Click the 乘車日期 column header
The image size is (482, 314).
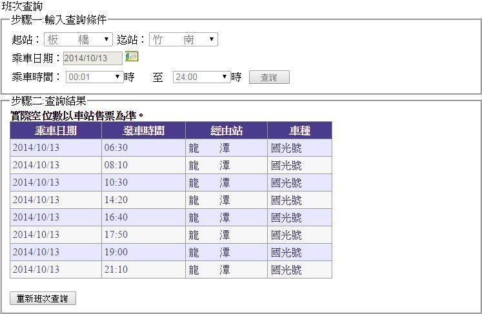pyautogui.click(x=55, y=131)
